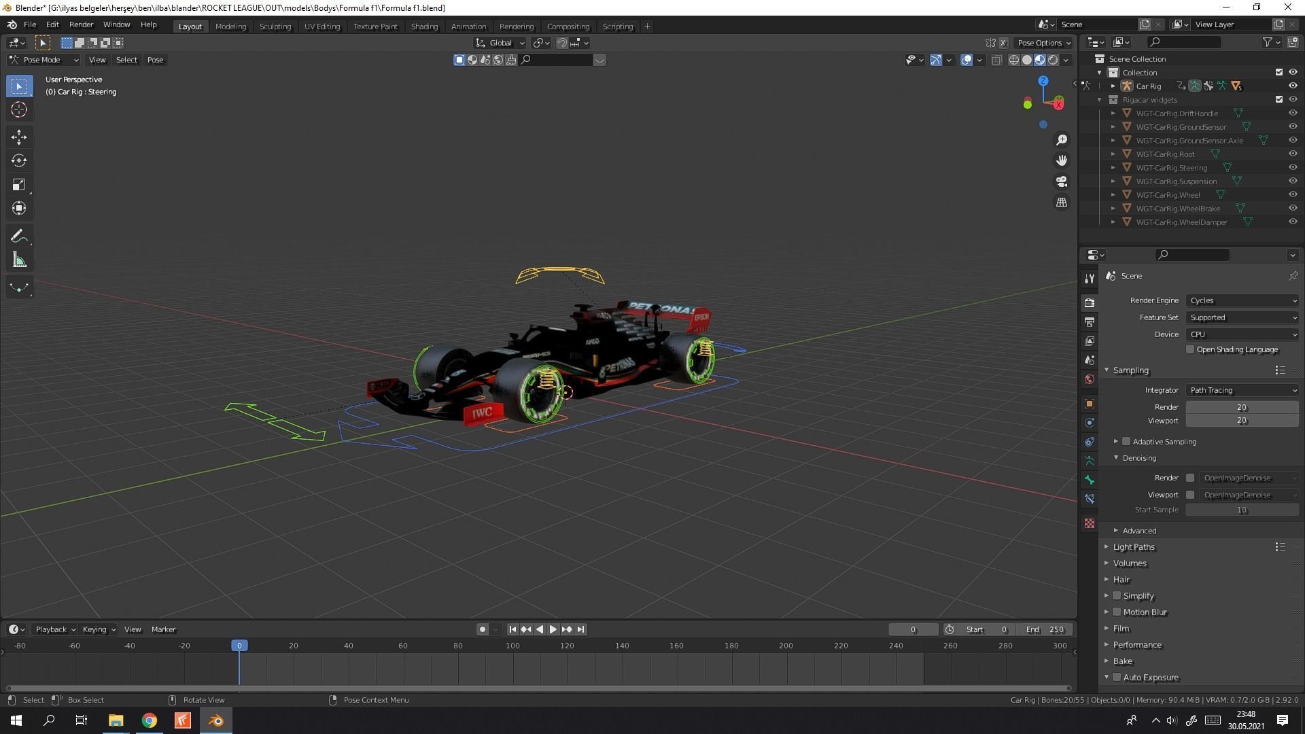Open the Playback popover

point(54,629)
